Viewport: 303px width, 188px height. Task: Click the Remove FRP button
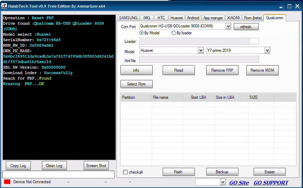pyautogui.click(x=222, y=70)
